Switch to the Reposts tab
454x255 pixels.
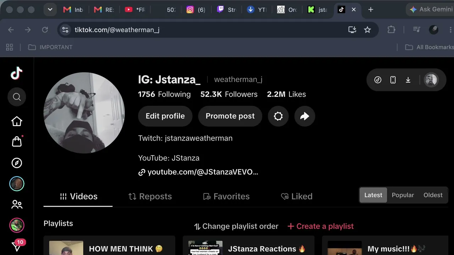[x=150, y=197]
